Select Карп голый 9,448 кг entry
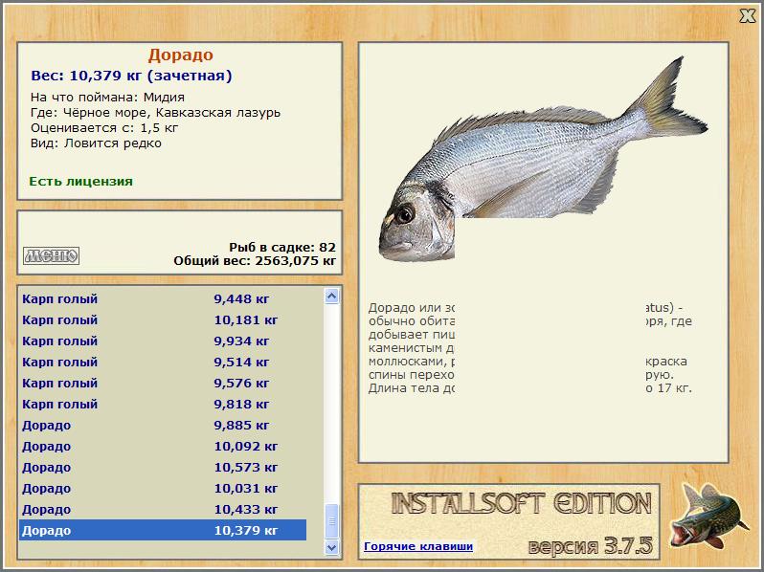This screenshot has height=572, width=764. (163, 298)
